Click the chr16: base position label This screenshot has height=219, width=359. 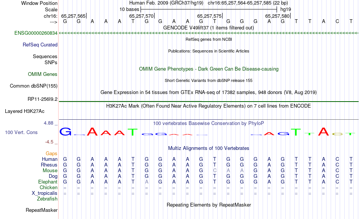50,16
